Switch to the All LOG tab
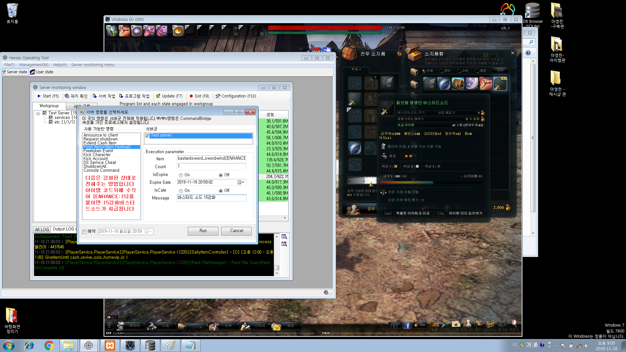The width and height of the screenshot is (626, 352). click(42, 229)
